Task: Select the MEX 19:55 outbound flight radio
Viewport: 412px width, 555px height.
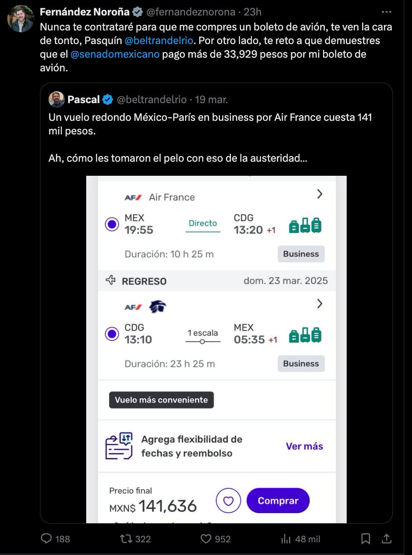Action: point(112,224)
